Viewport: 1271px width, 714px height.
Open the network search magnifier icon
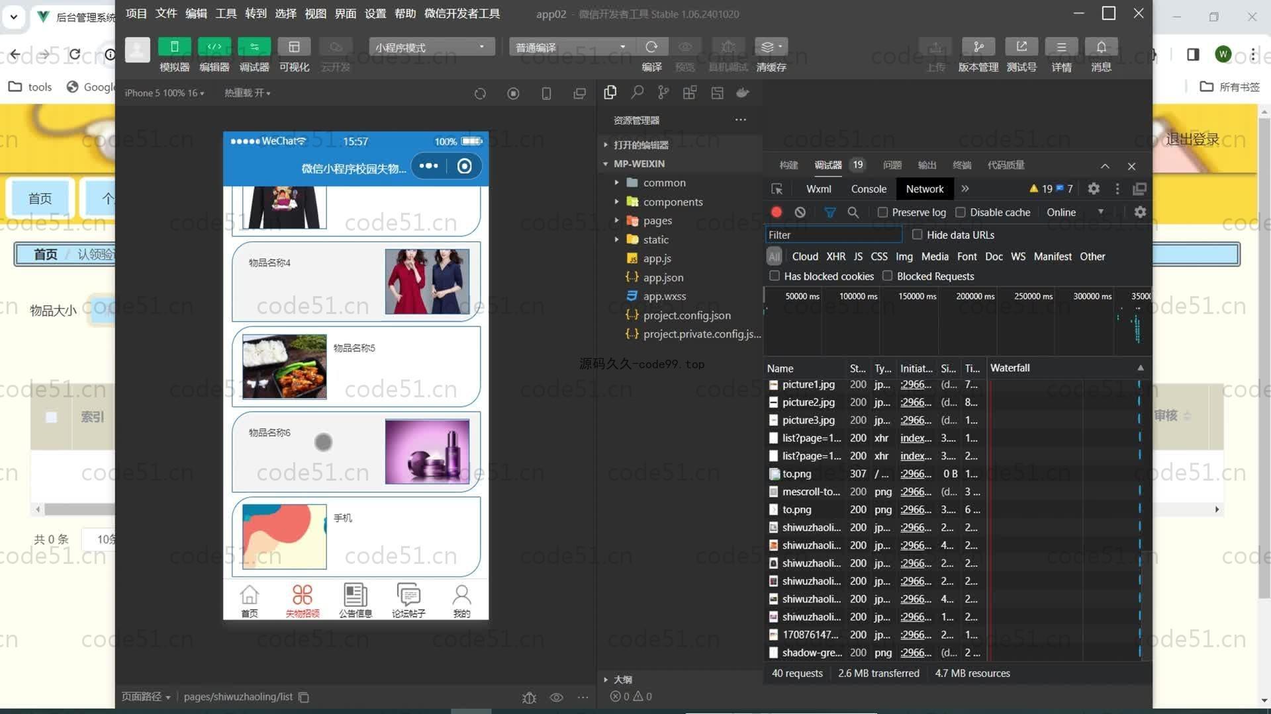pos(853,212)
